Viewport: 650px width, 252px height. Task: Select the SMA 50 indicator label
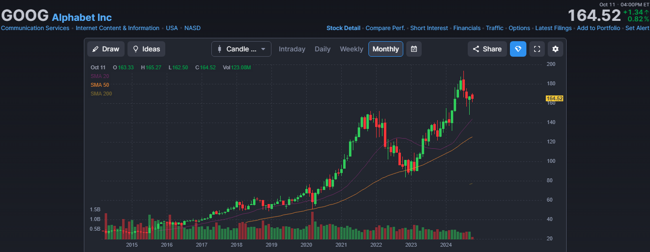click(x=100, y=85)
